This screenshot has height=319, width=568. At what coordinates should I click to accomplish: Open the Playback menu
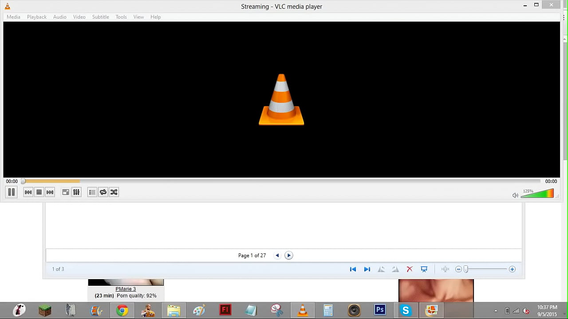[37, 17]
